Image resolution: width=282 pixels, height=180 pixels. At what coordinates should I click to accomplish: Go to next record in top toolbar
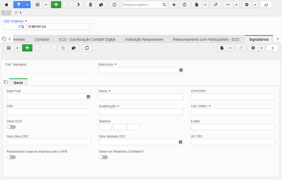point(78,5)
